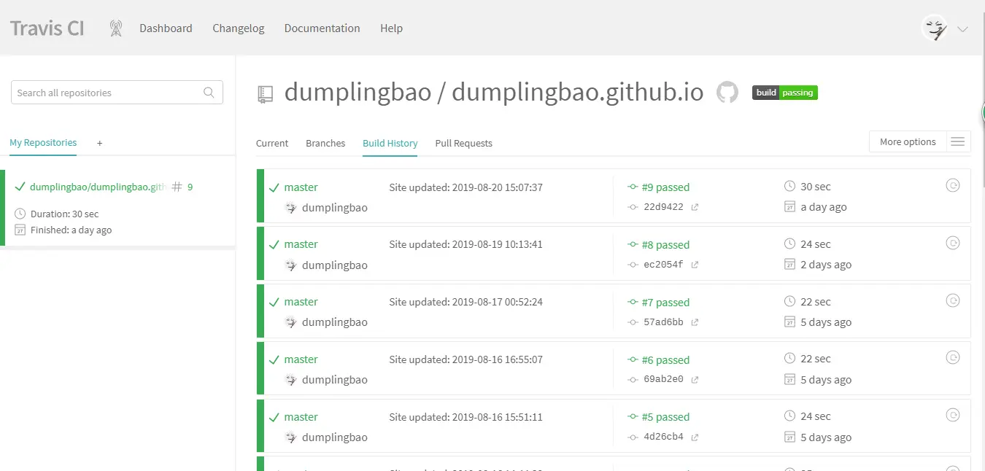Screen dimensions: 985x471
Task: Open the Changelog page
Action: click(239, 28)
